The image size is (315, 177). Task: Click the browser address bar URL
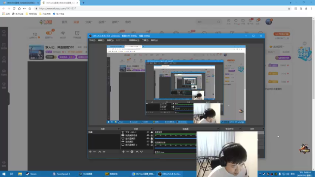[57, 8]
